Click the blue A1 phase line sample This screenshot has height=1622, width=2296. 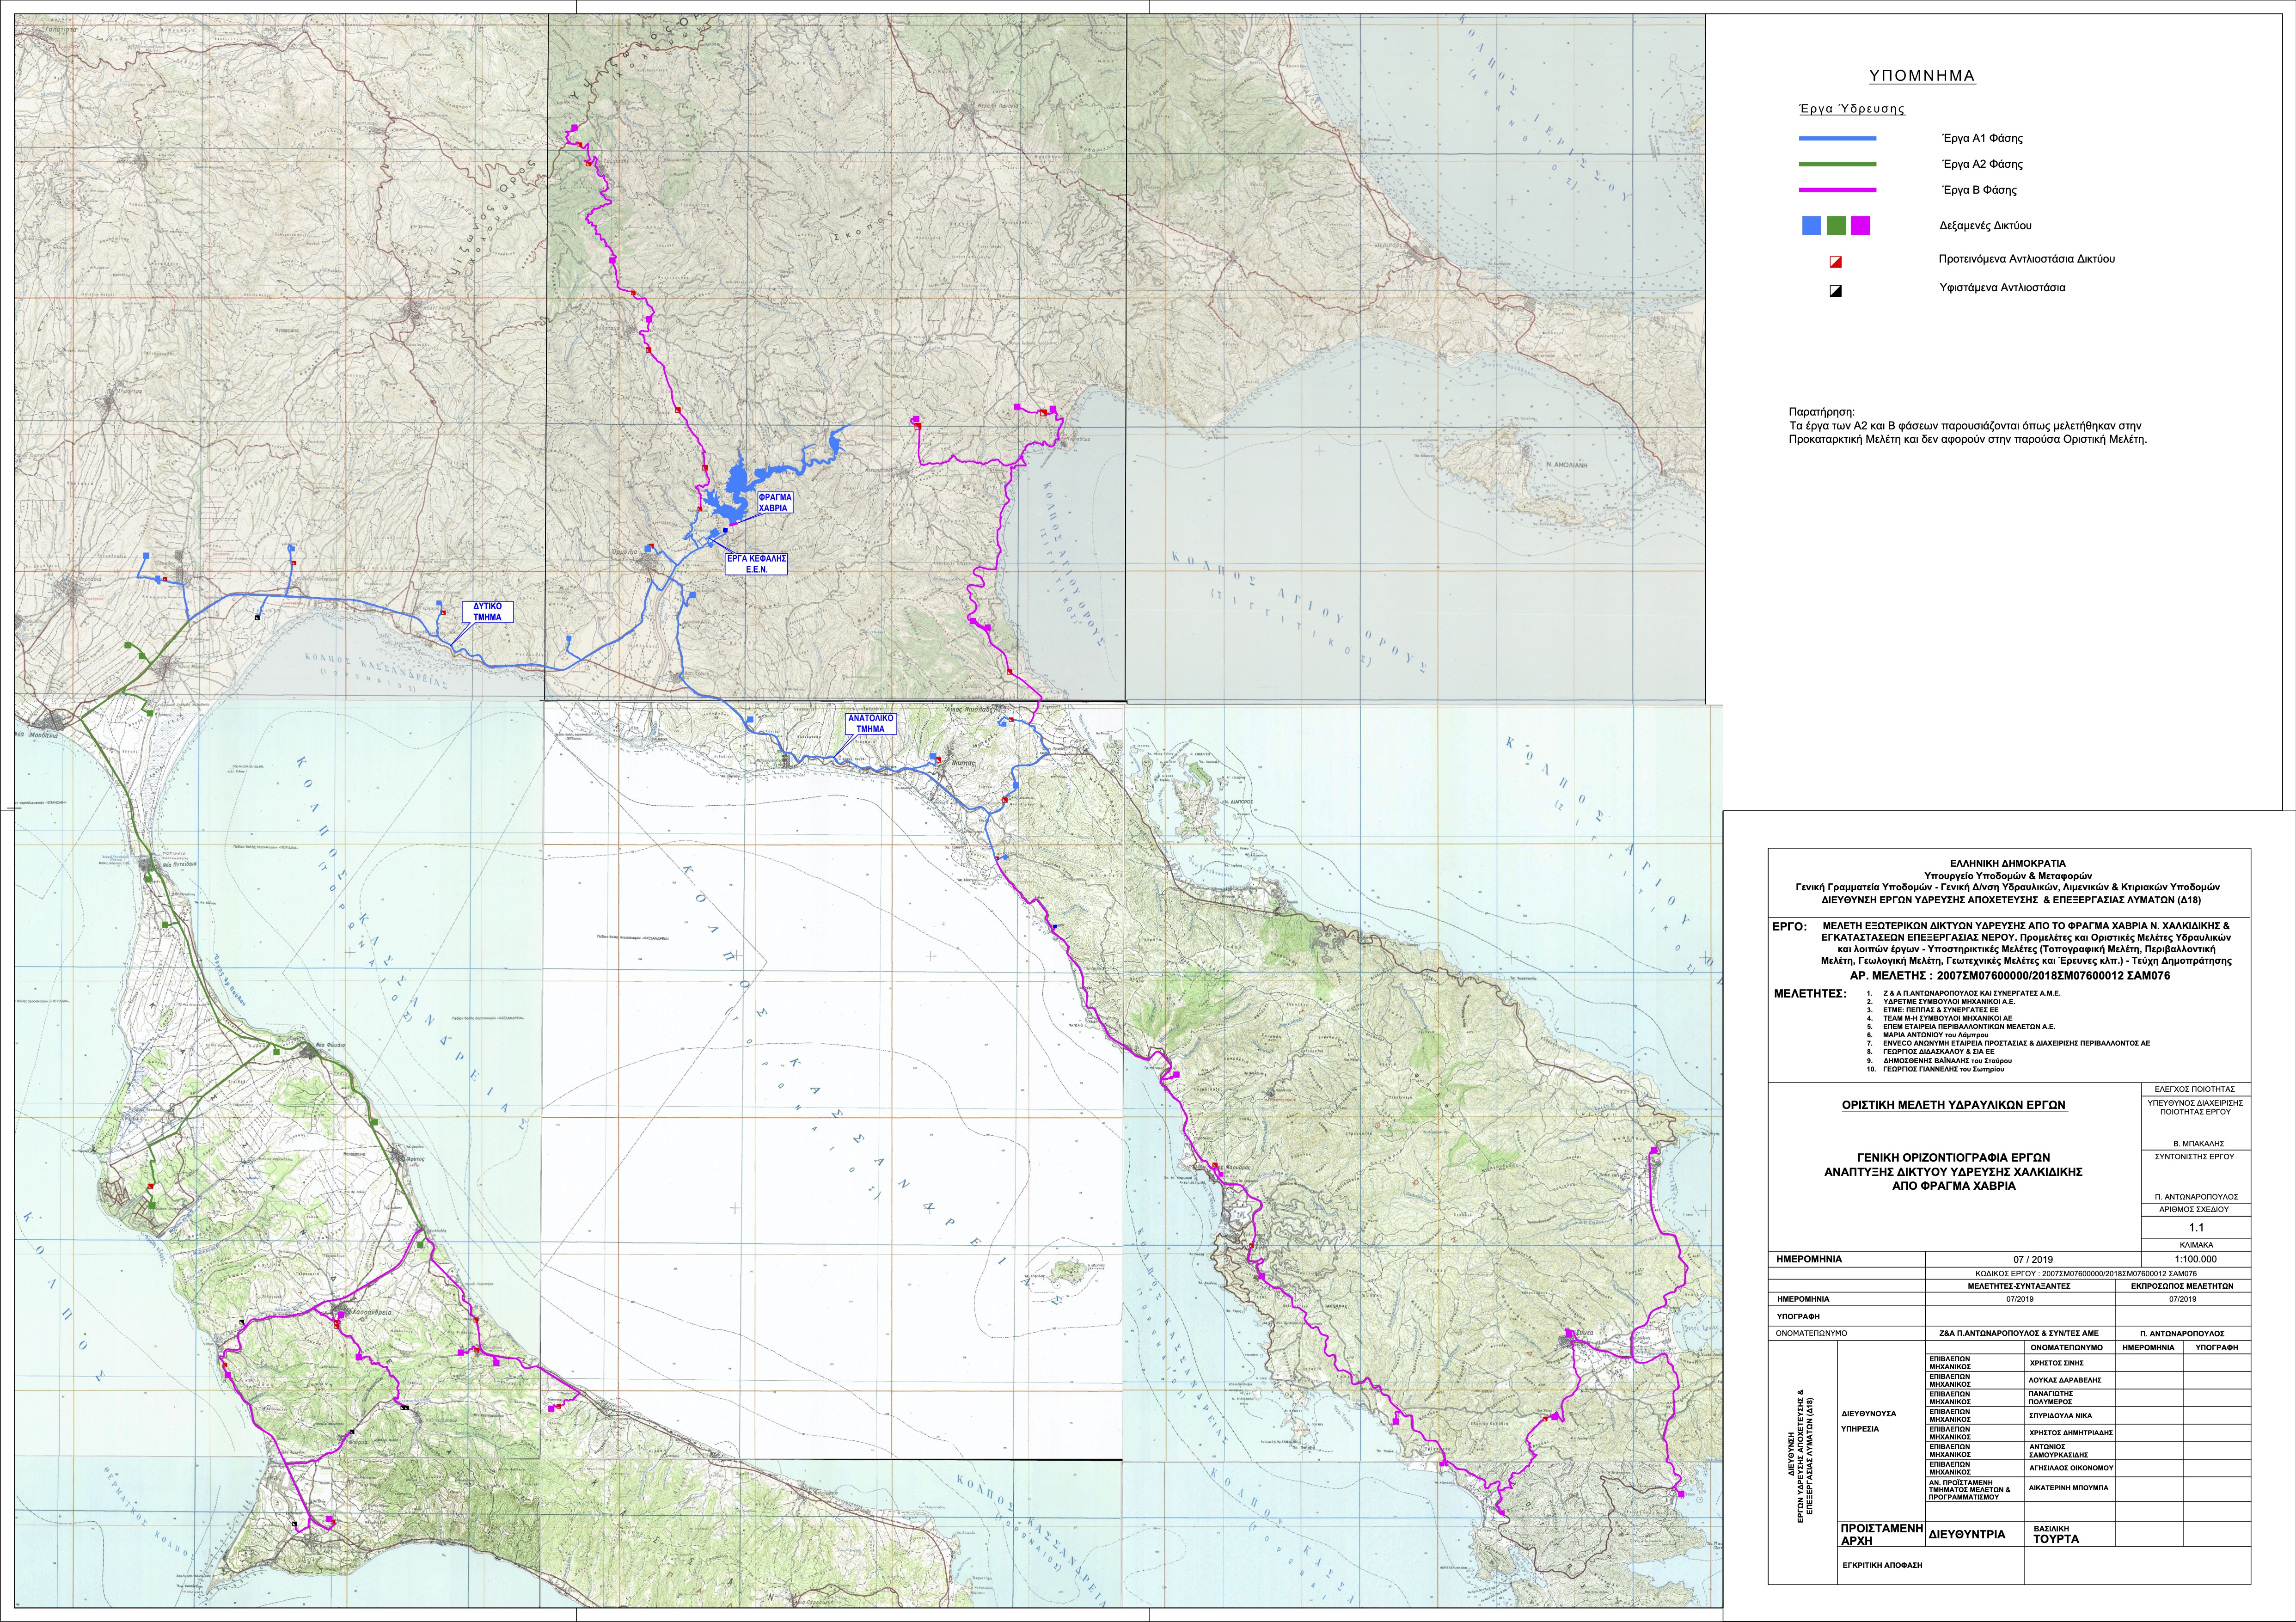click(x=1837, y=138)
